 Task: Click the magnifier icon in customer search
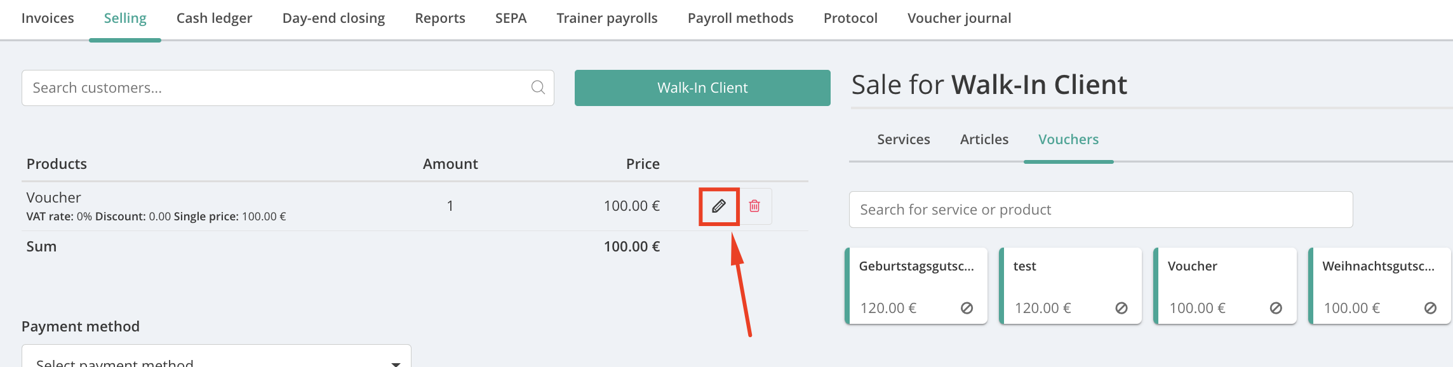(538, 88)
